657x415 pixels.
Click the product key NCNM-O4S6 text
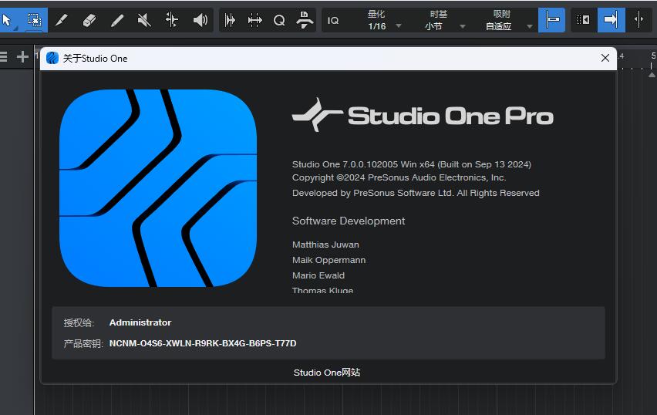pyautogui.click(x=203, y=343)
